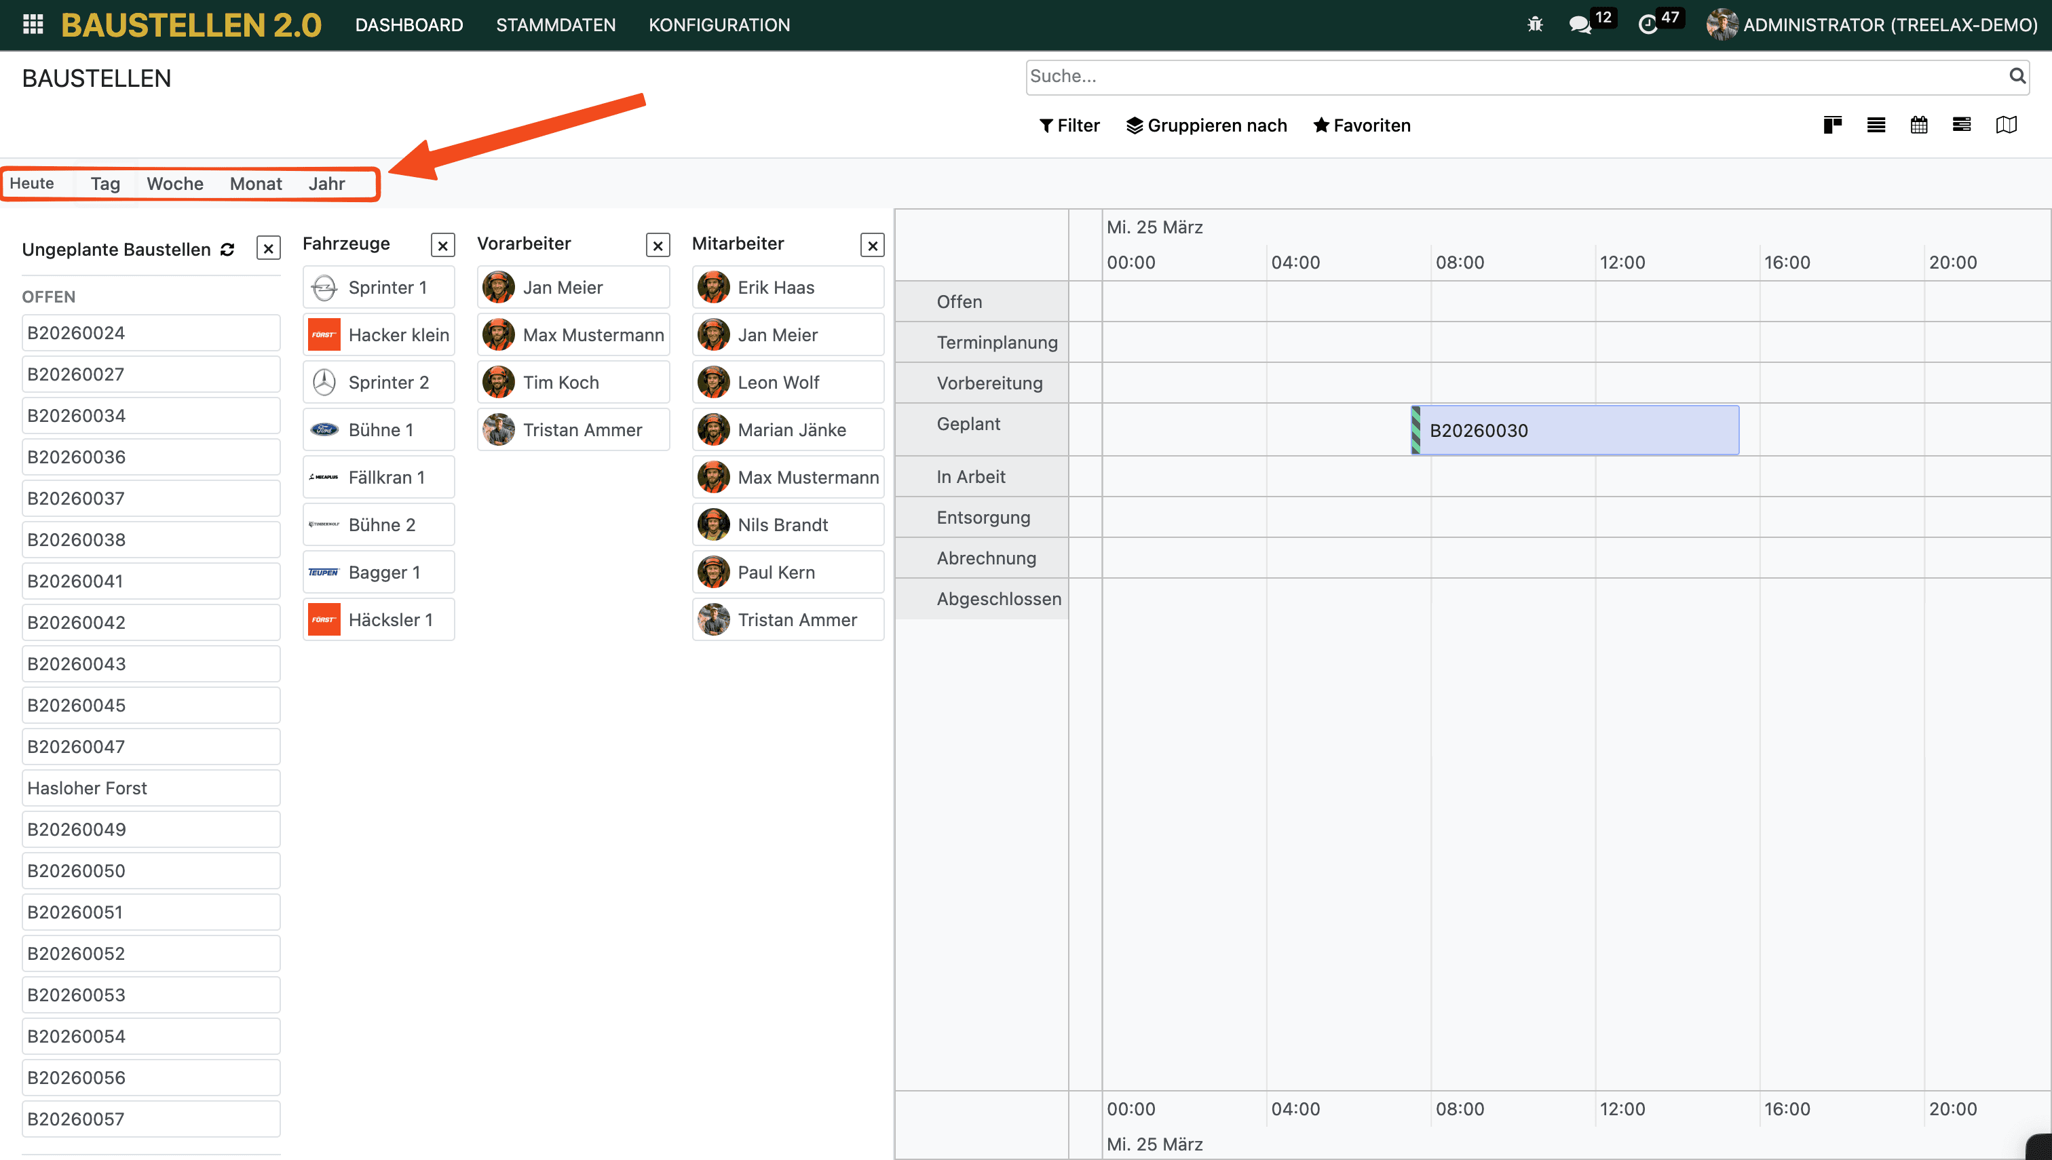Viewport: 2052px width, 1160px height.
Task: Click the Heute button
Action: coord(32,183)
